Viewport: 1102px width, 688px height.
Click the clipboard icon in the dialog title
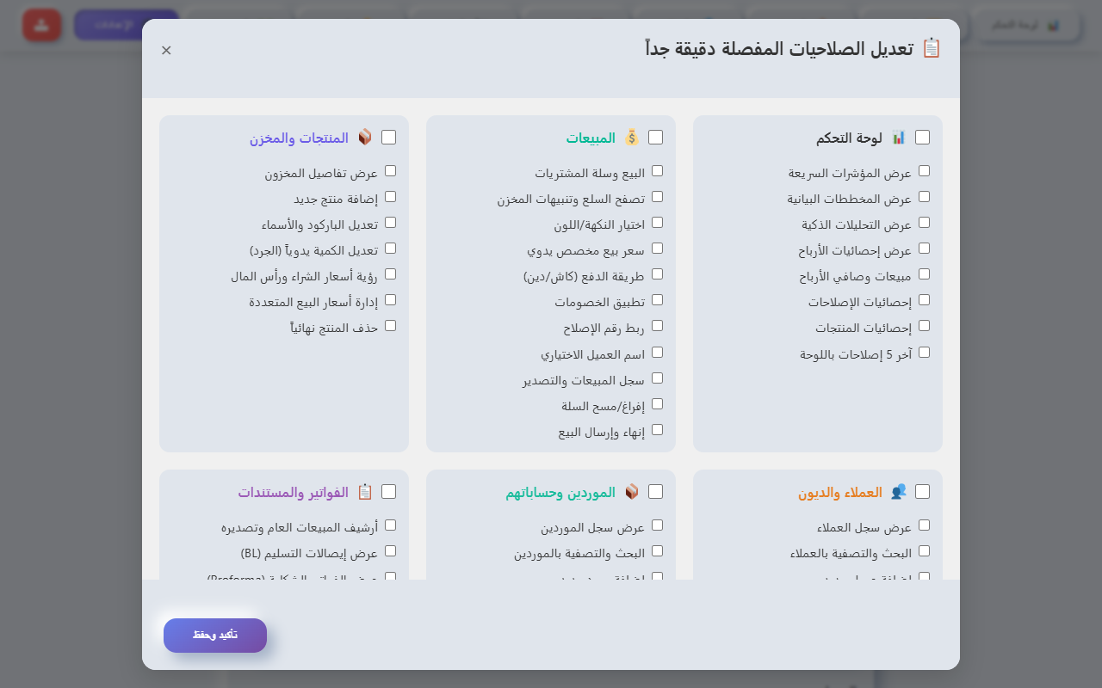(x=932, y=48)
